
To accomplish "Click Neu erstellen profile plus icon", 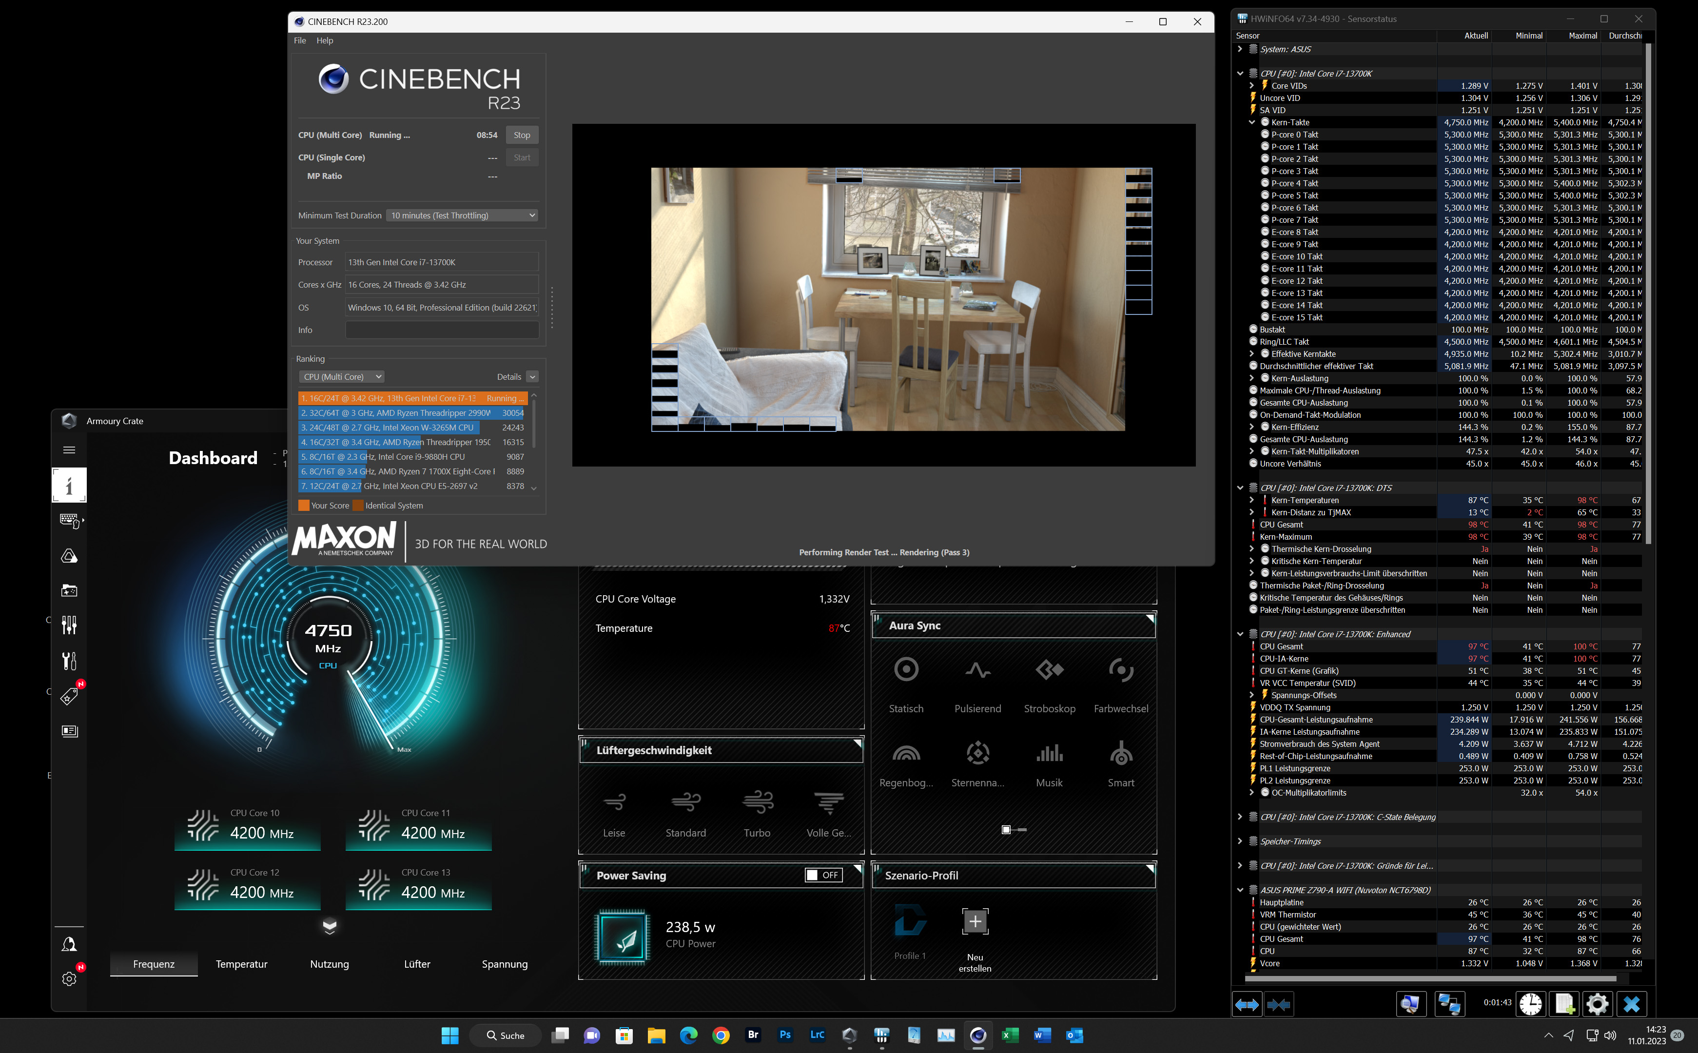I will coord(975,921).
